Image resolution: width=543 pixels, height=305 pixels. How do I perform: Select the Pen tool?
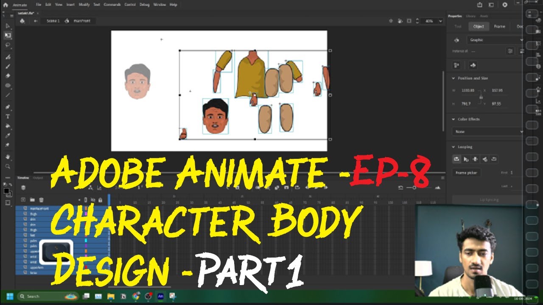point(8,107)
